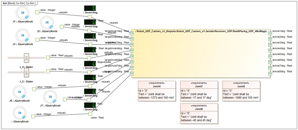Click the J_5 slider handle
Viewport: 298px width, 130px height.
point(26,72)
